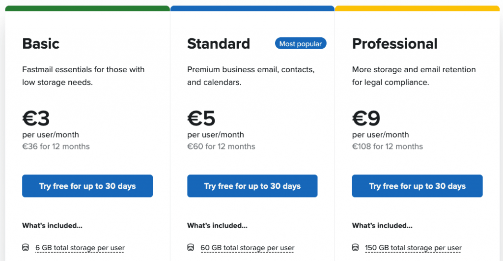Click the storage icon in the Professional plan

click(356, 248)
